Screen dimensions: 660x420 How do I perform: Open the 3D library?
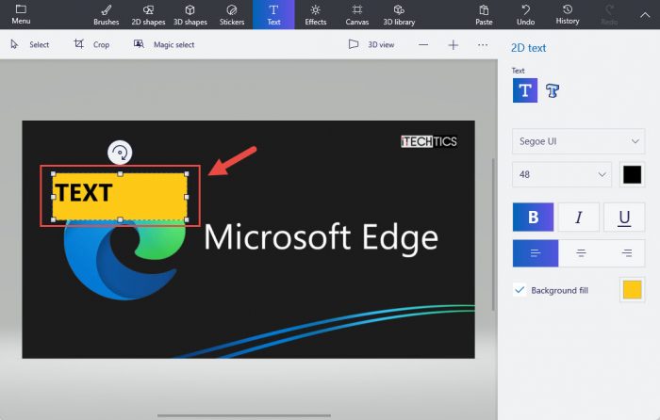point(399,15)
